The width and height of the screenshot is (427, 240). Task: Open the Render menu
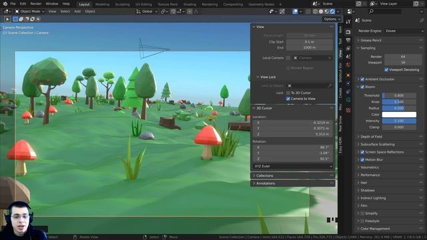click(x=36, y=4)
